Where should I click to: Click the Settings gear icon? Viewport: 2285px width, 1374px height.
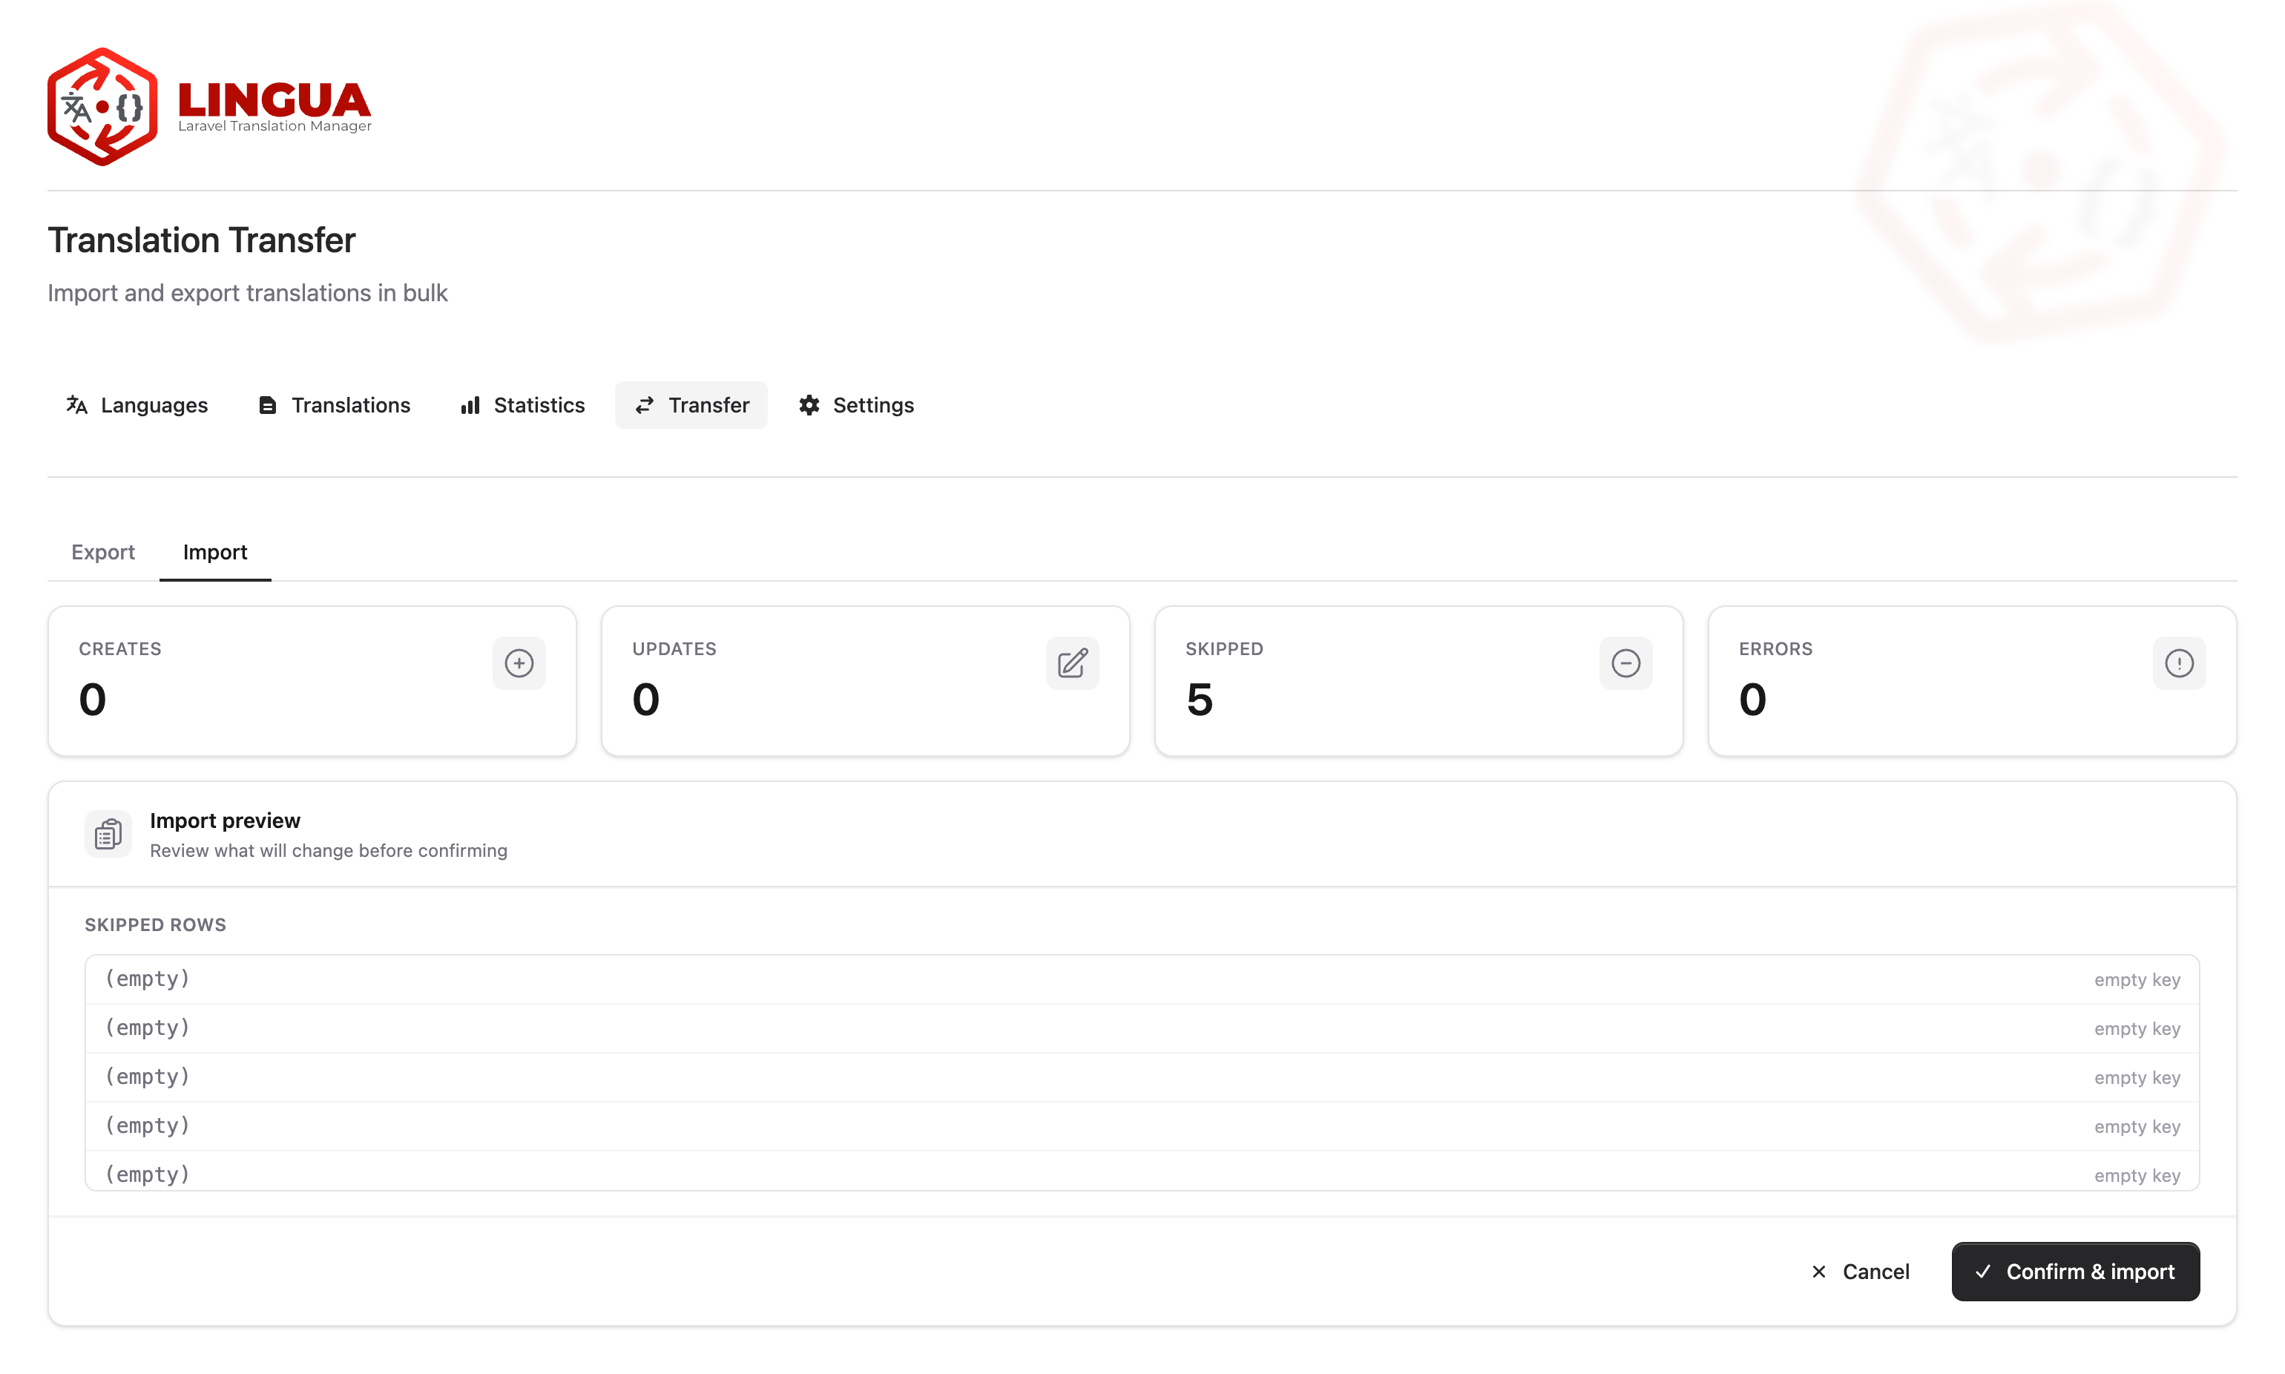[809, 404]
